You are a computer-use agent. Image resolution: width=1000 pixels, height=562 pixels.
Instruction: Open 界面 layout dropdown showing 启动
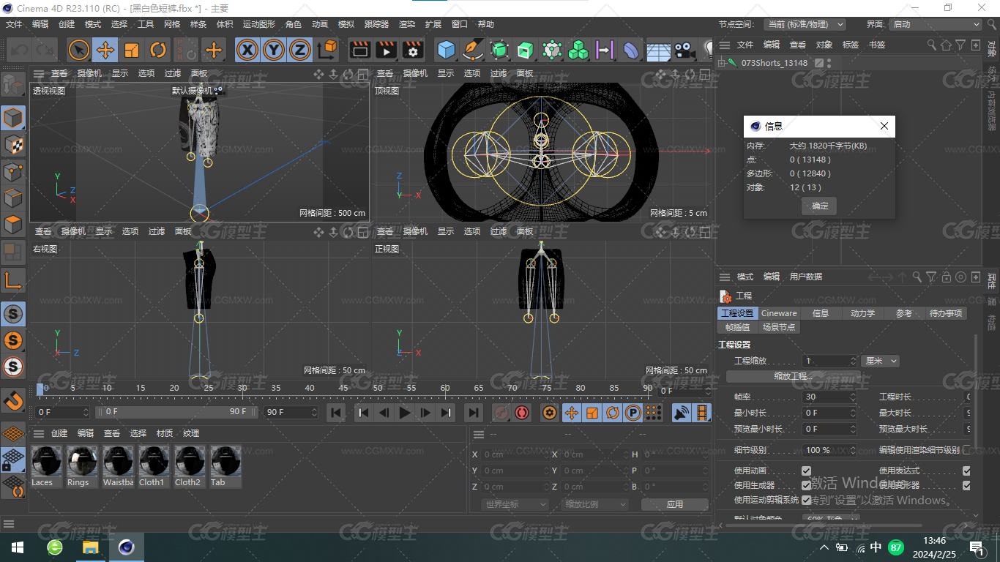click(936, 24)
